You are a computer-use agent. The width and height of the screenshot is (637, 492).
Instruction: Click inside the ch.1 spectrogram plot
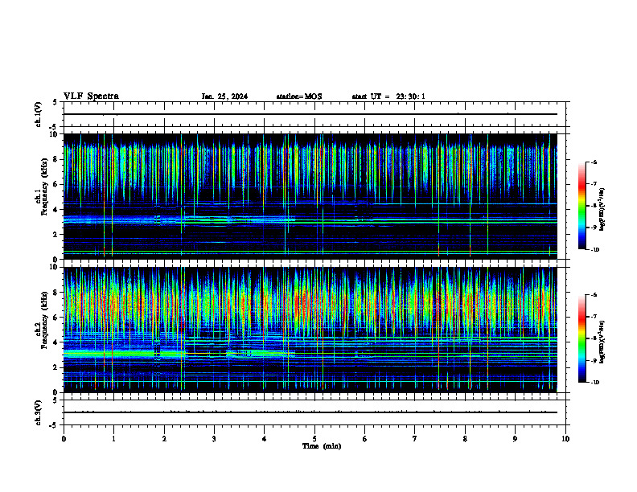pos(310,196)
